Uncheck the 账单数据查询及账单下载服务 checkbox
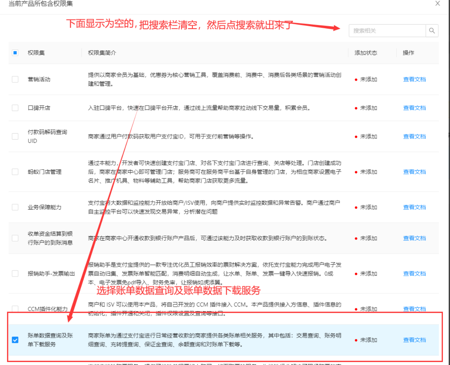 pyautogui.click(x=15, y=340)
